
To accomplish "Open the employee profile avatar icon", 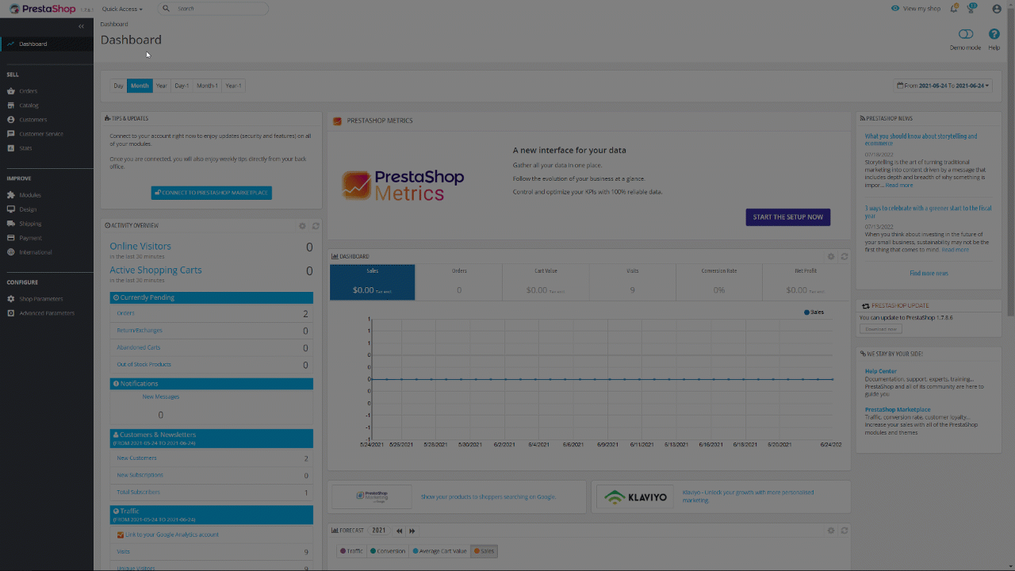I will point(997,9).
